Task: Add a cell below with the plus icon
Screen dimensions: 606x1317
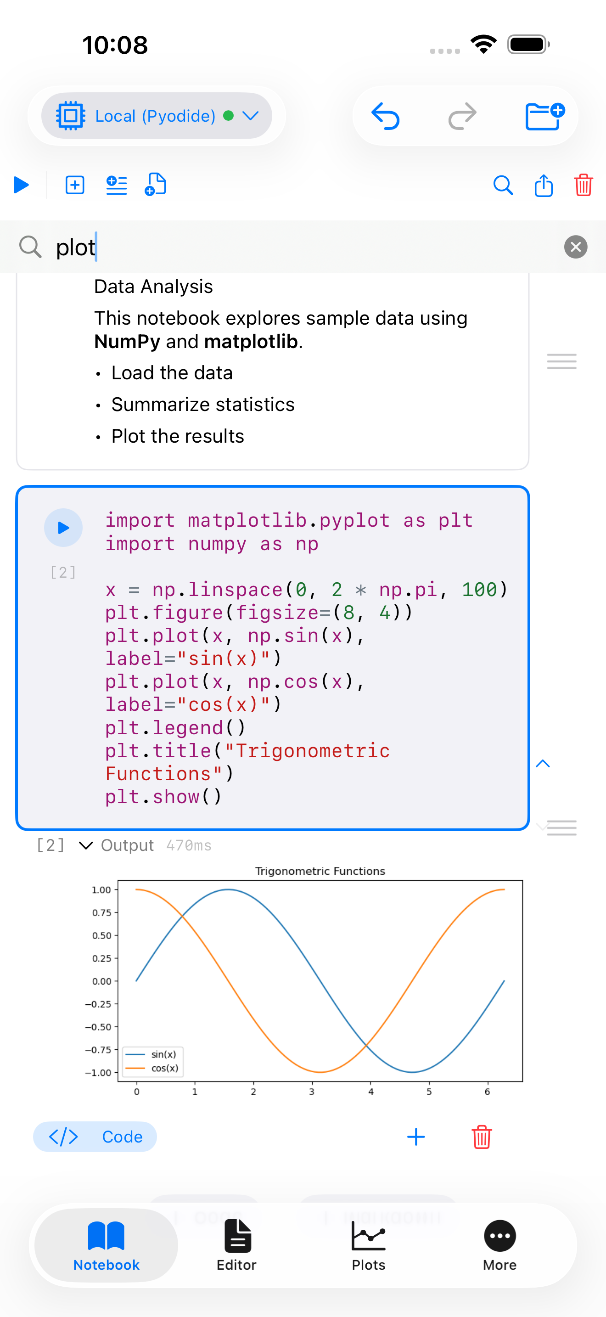Action: (x=416, y=1137)
